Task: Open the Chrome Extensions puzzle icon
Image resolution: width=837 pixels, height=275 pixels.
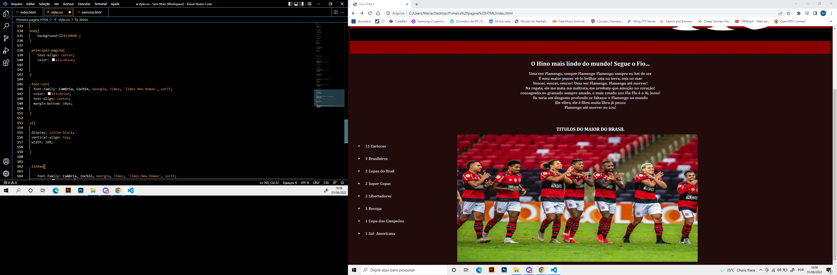Action: point(799,13)
